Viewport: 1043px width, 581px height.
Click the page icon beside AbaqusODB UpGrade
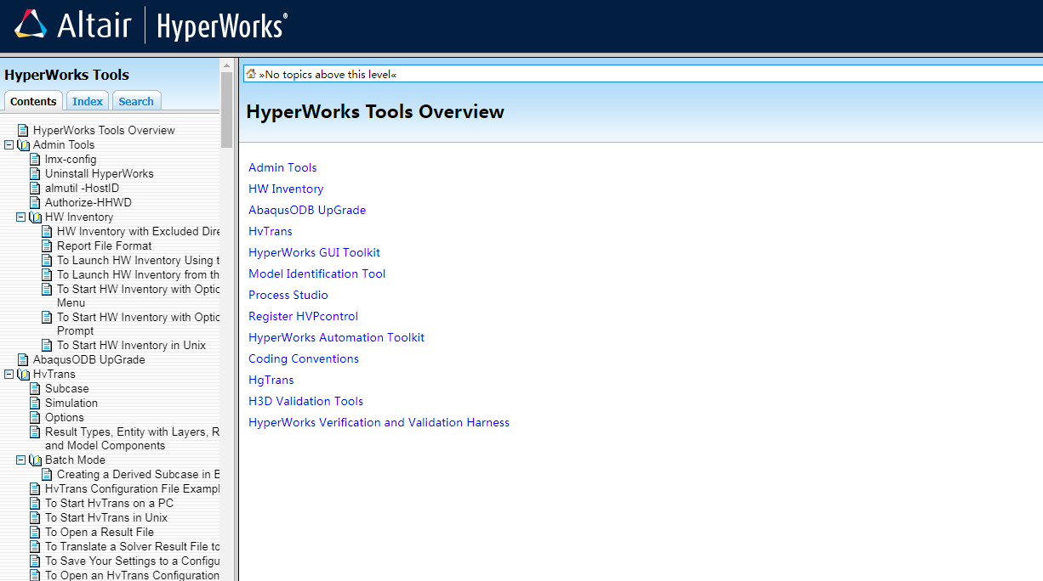click(23, 359)
